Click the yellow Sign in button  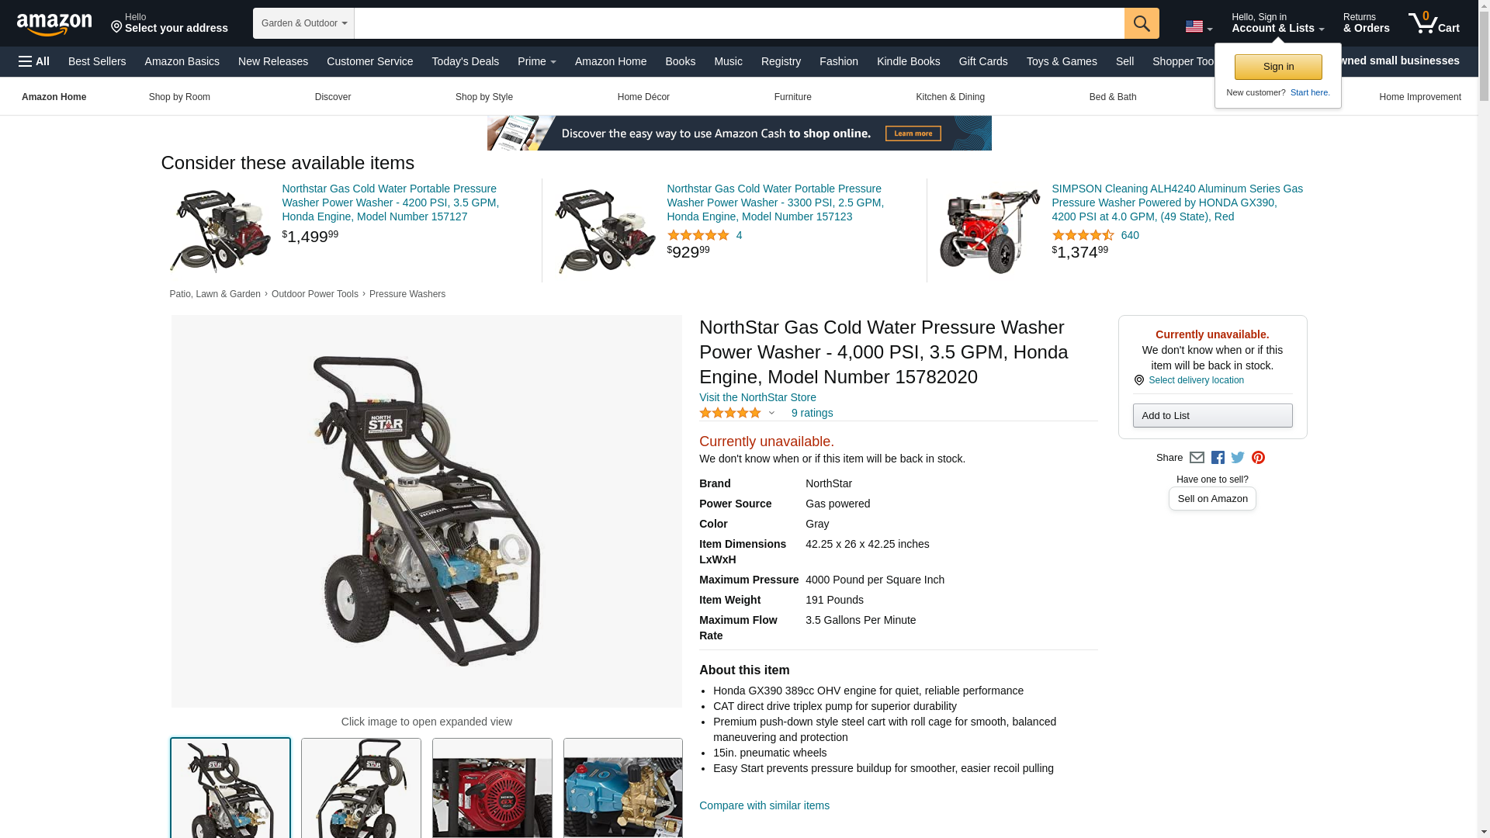[x=1277, y=67]
